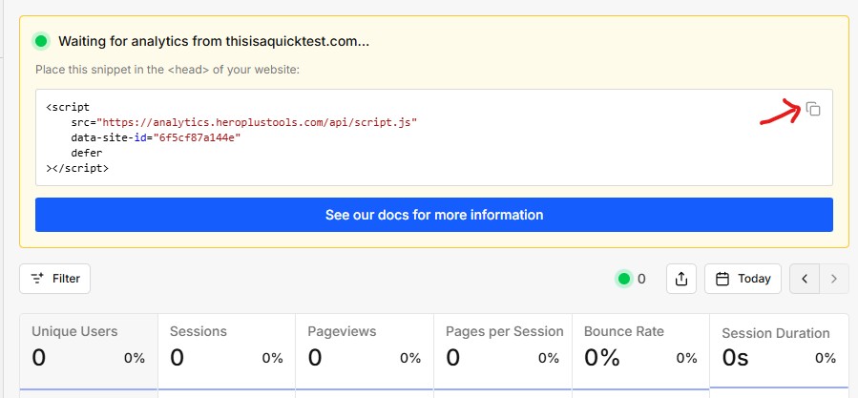Click the green live users indicator
858x398 pixels.
[624, 279]
